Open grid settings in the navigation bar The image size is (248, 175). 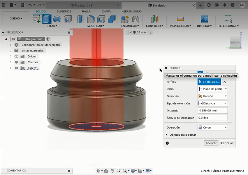tap(140, 171)
